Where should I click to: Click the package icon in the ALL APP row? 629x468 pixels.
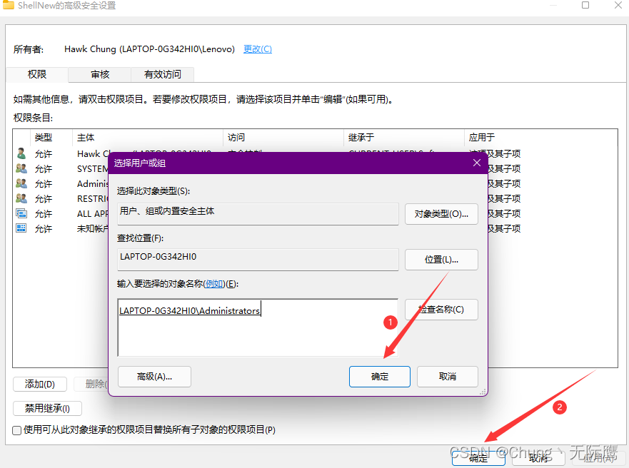tap(21, 213)
